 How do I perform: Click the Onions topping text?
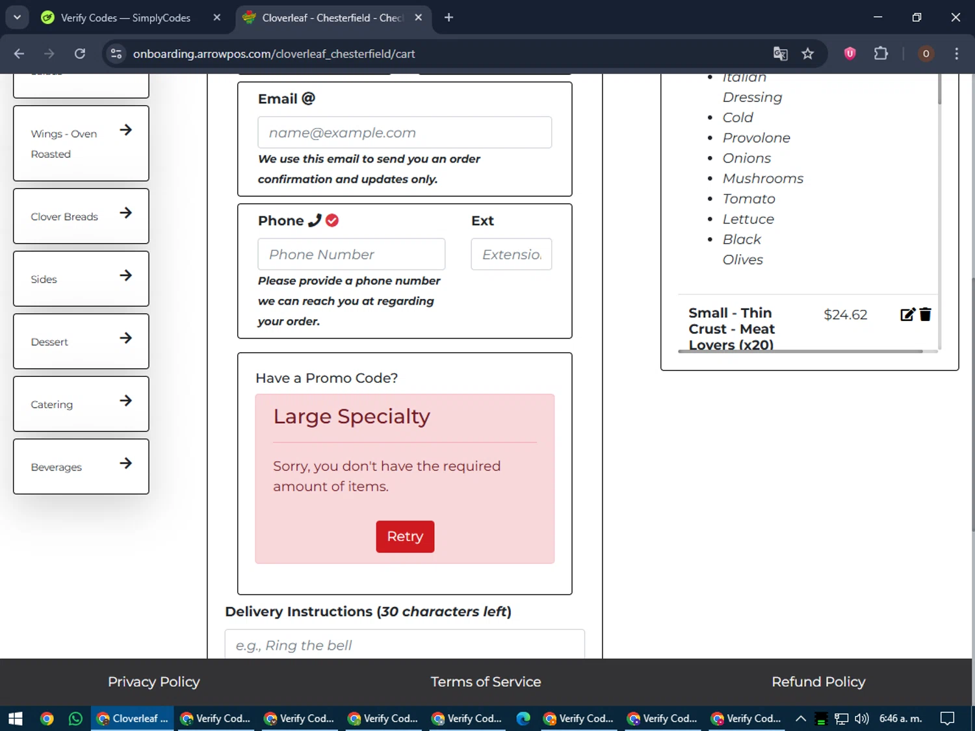pos(747,158)
